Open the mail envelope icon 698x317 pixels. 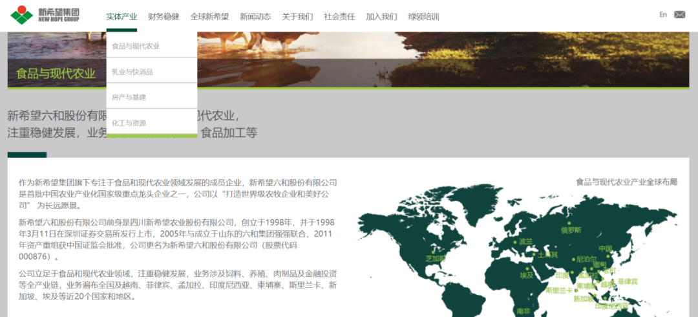pyautogui.click(x=680, y=15)
